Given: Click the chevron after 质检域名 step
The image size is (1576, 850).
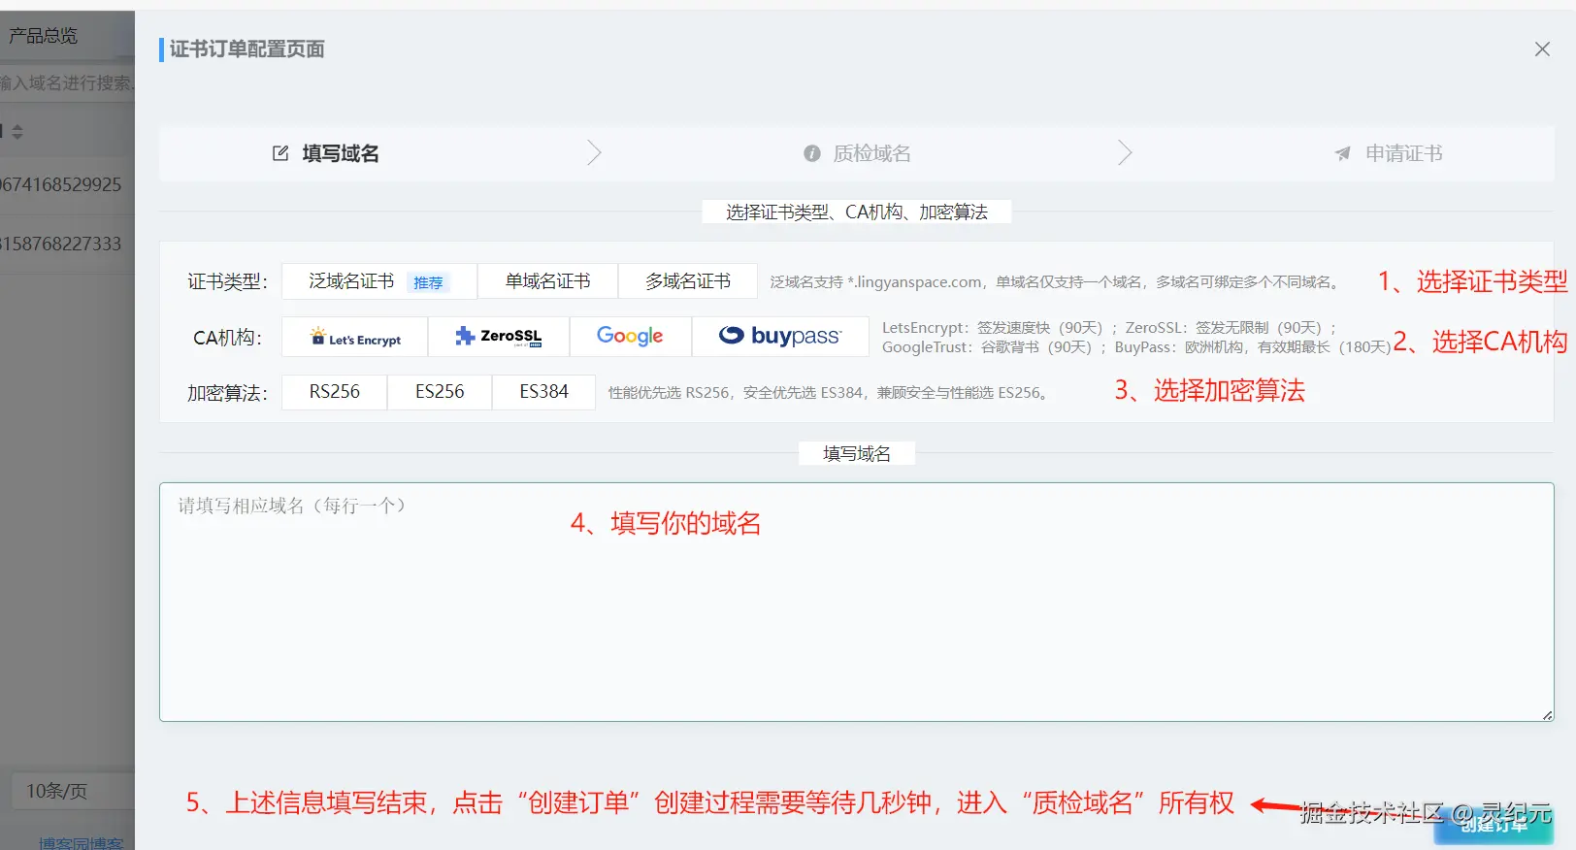Looking at the screenshot, I should [1124, 152].
